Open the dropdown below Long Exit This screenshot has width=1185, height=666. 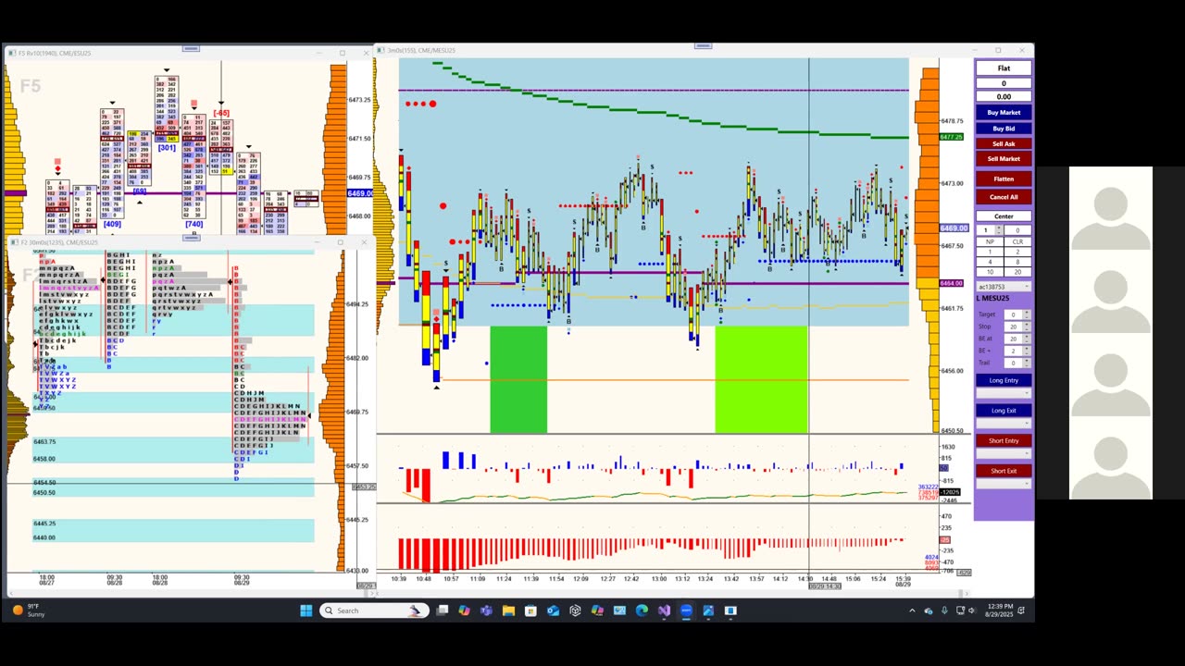tap(1004, 424)
